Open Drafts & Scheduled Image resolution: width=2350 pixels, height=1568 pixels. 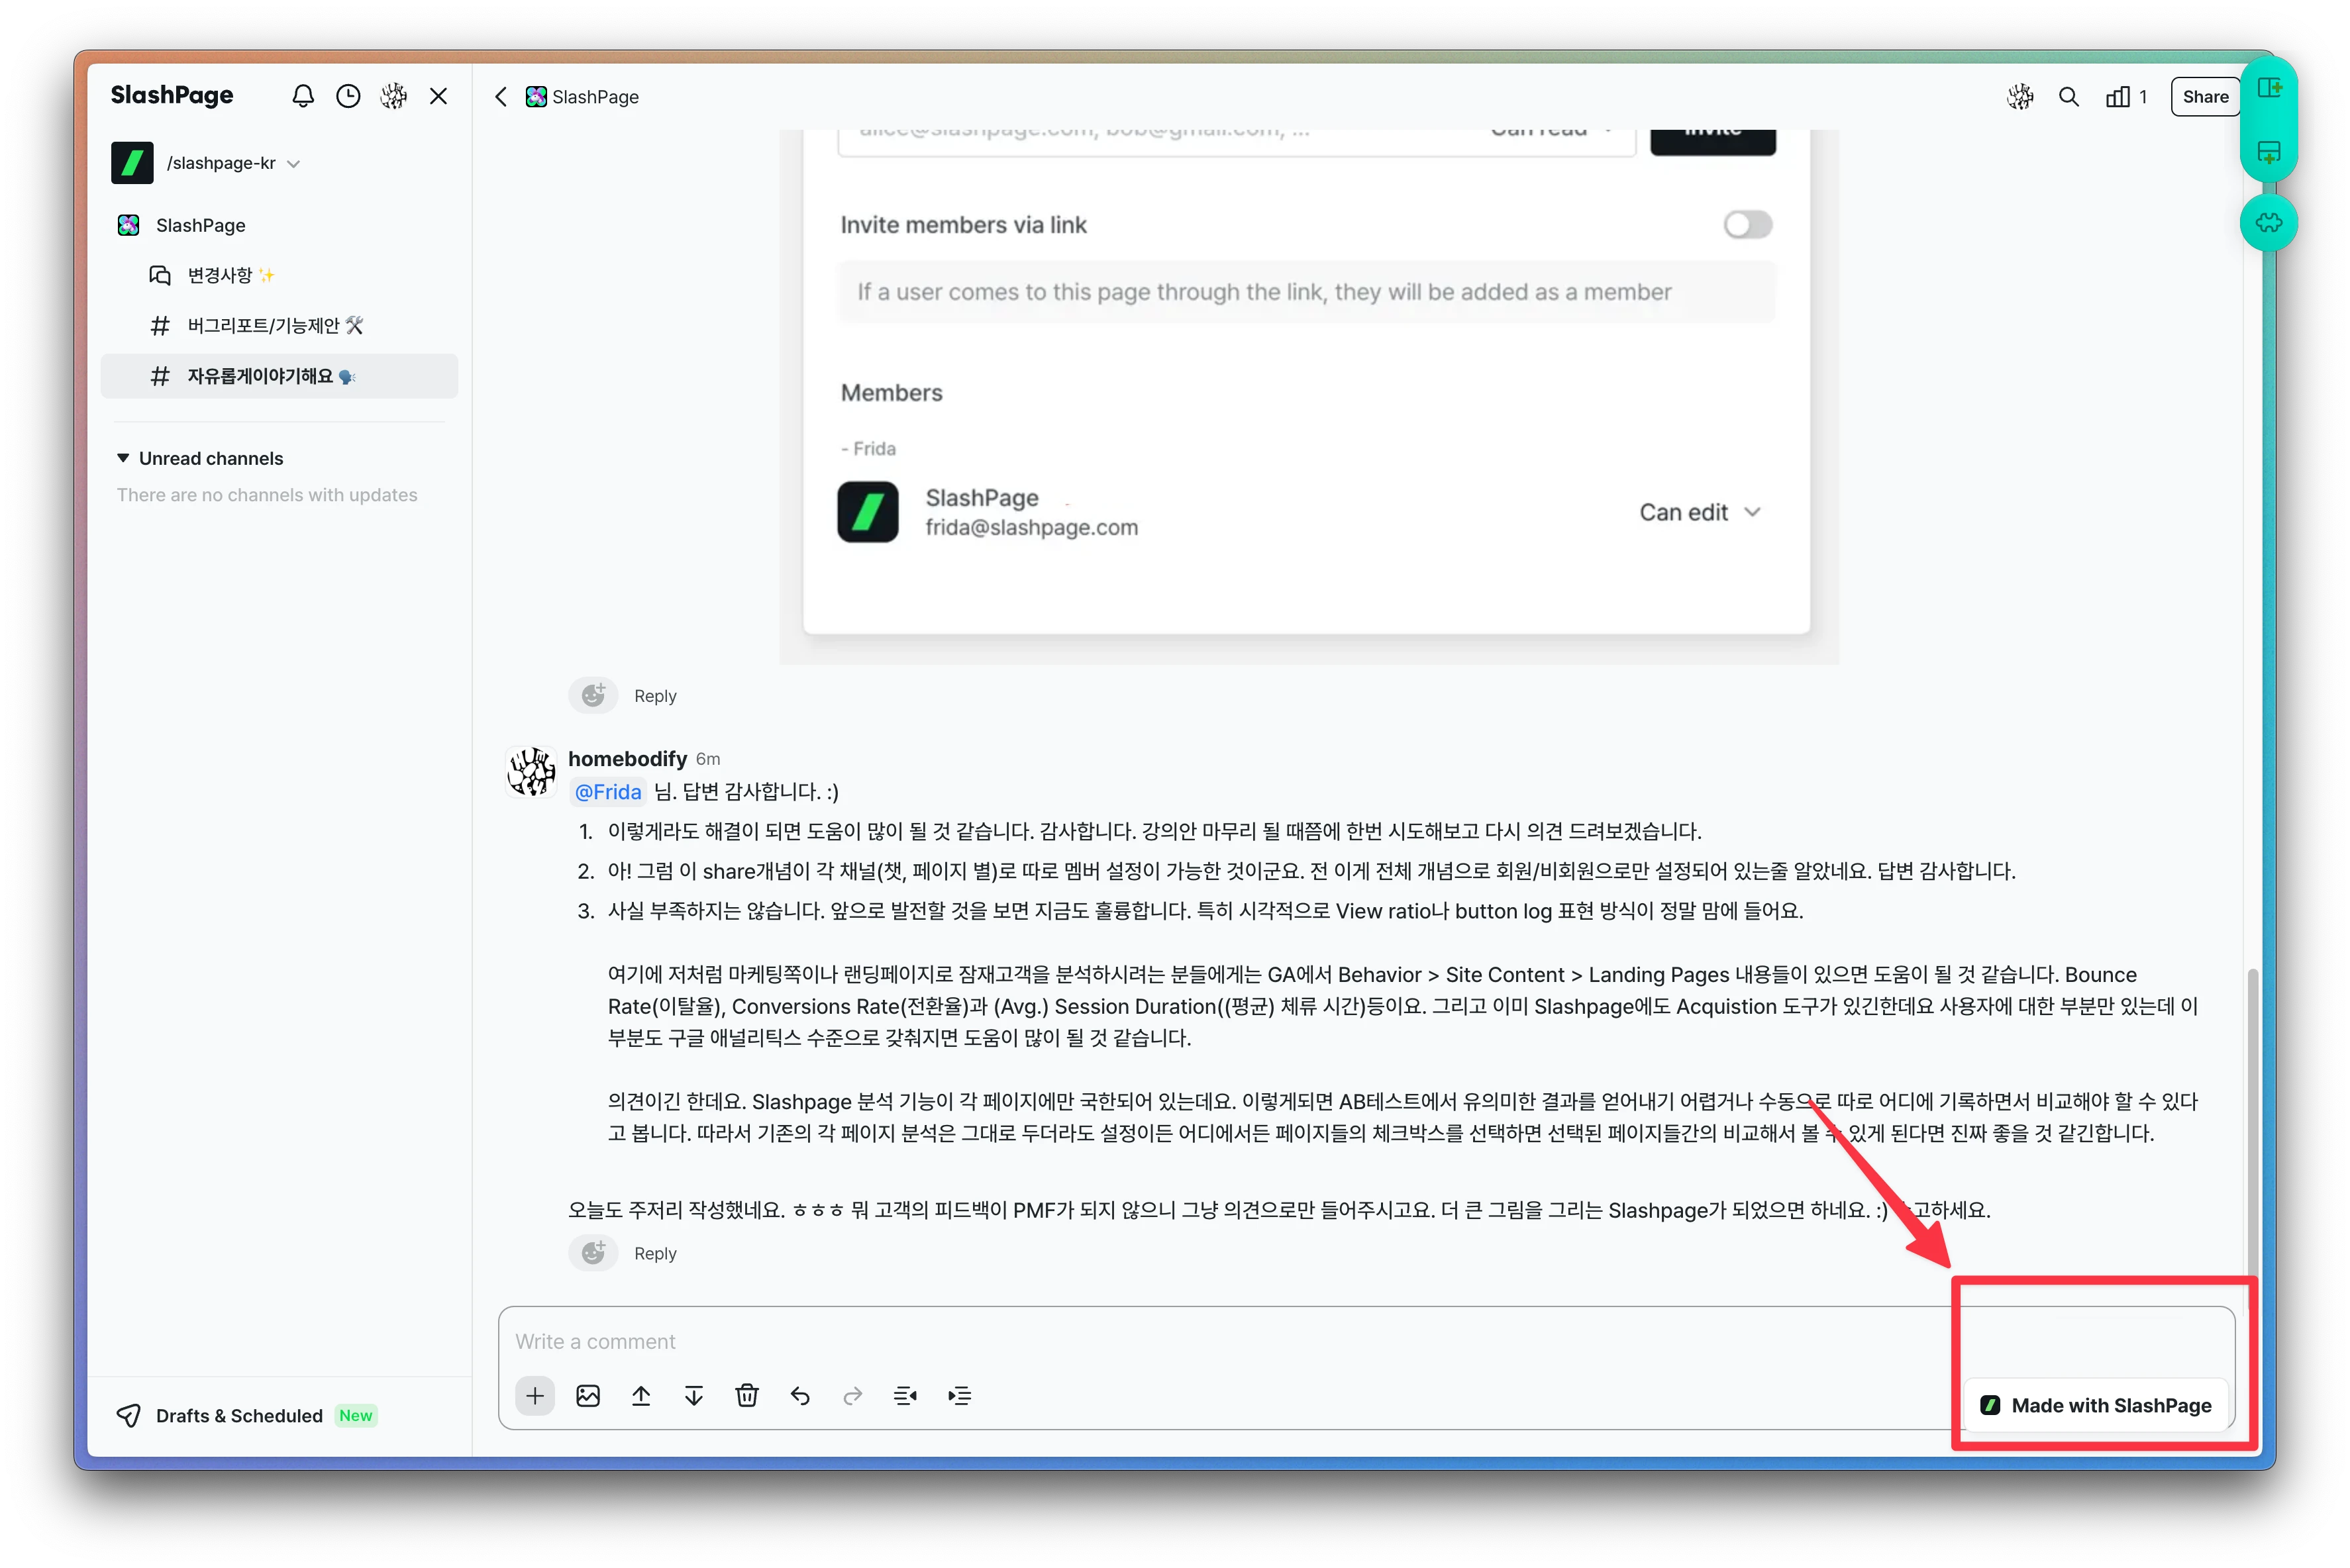239,1415
